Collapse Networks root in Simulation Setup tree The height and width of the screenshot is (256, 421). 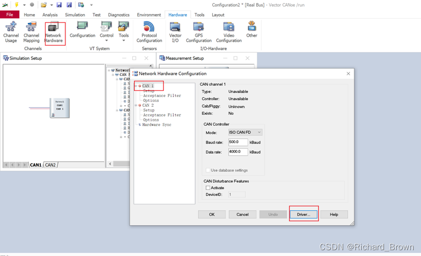pos(109,71)
